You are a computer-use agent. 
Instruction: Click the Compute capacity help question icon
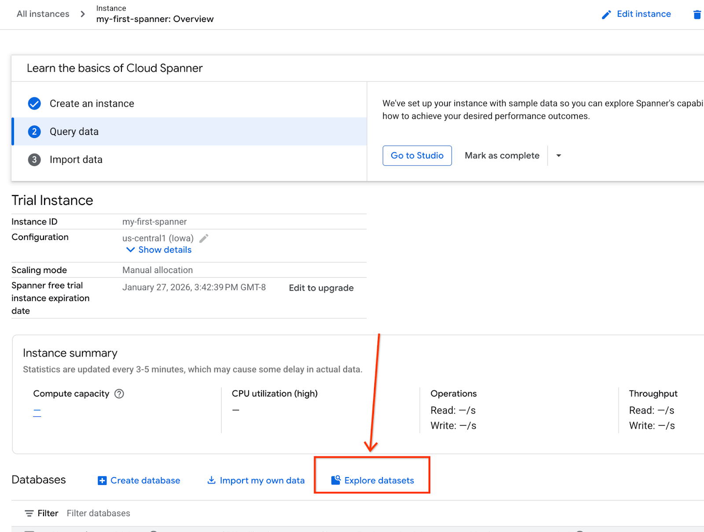click(119, 394)
